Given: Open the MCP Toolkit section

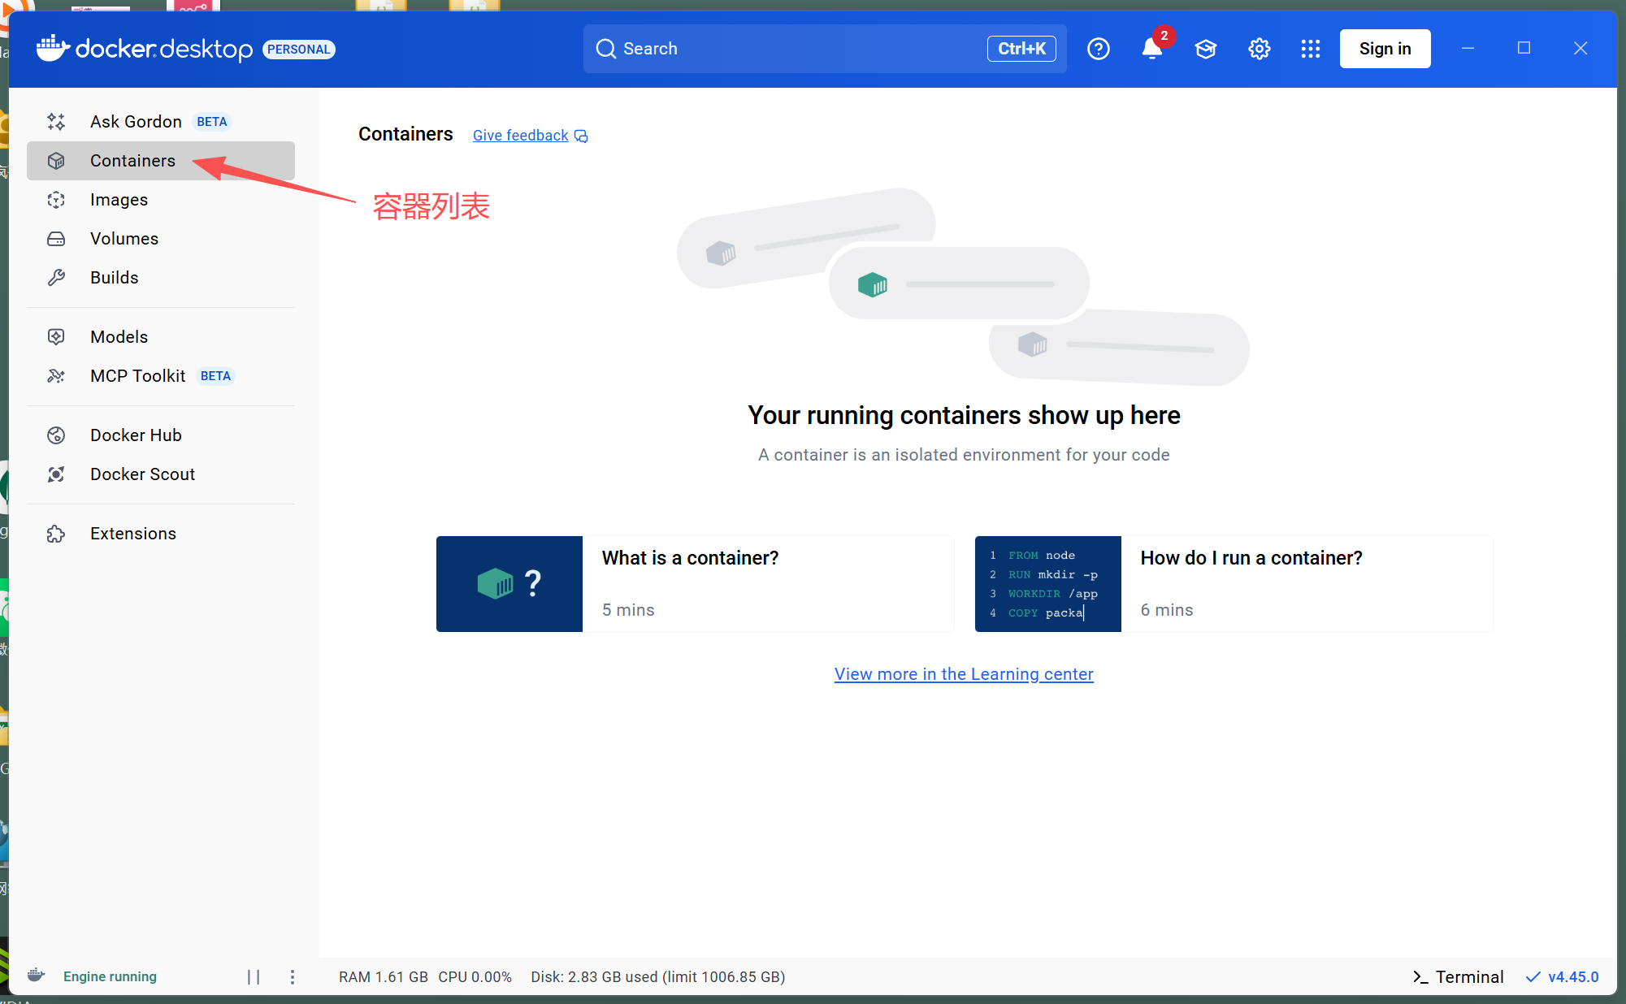Looking at the screenshot, I should 138,375.
